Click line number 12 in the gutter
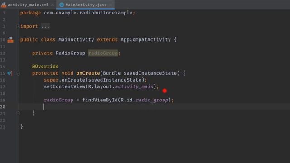The height and width of the screenshot is (163, 290). point(3,53)
